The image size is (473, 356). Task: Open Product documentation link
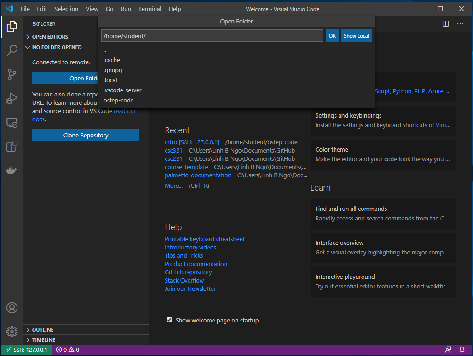(196, 264)
